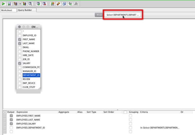Select the EMPLOYEES.DEPARTMENT_ID expression cell

[x=30, y=128]
